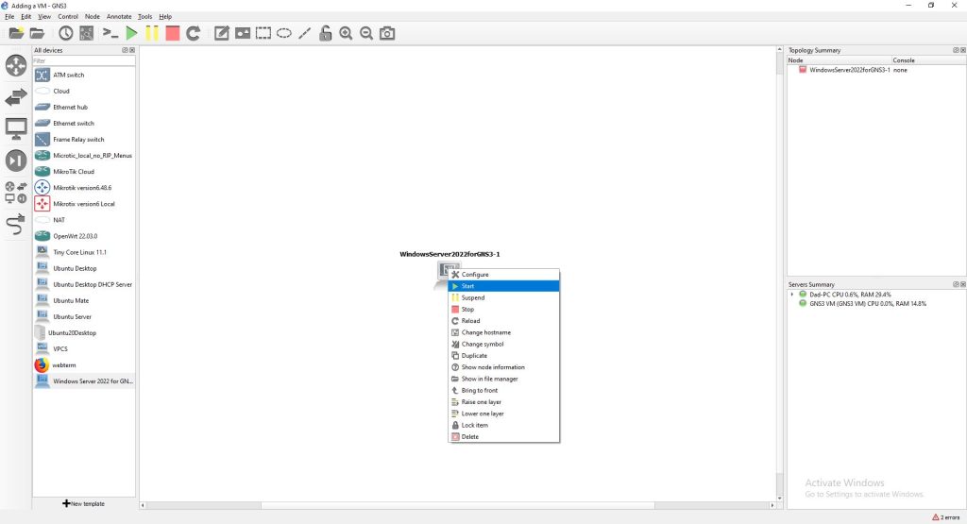The height and width of the screenshot is (524, 967).
Task: Open an existing project folder
Action: pos(38,33)
